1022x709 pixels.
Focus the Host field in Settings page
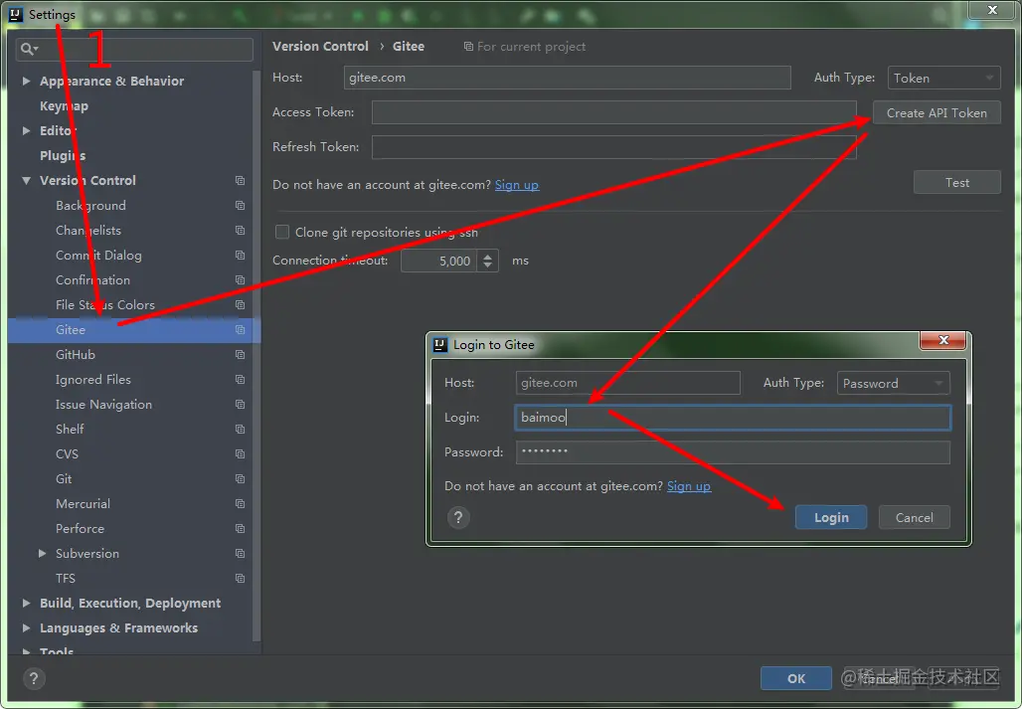[x=567, y=78]
